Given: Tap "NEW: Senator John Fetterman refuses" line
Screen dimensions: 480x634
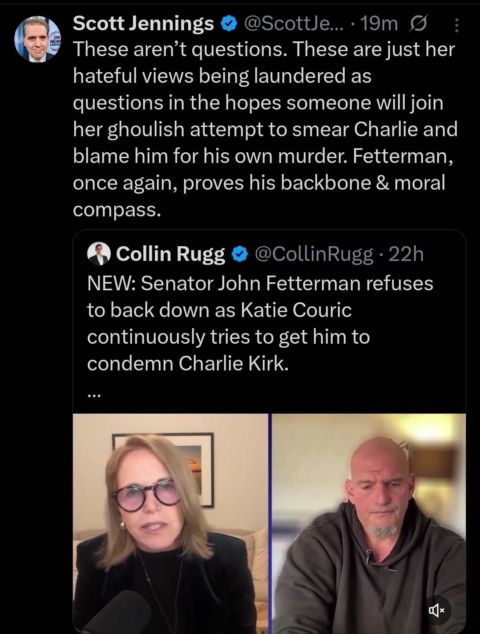Looking at the screenshot, I should coord(260,284).
